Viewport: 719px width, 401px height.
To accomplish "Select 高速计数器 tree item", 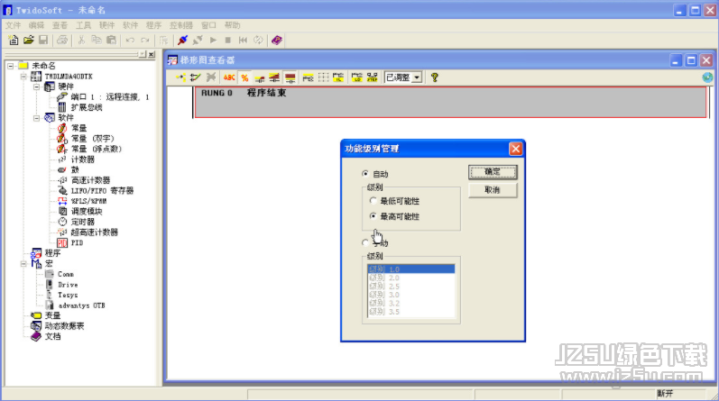I will [90, 180].
